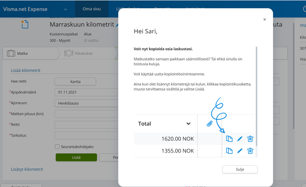This screenshot has height=187, width=306.
Task: Select the Matka step tab
Action: [30, 53]
